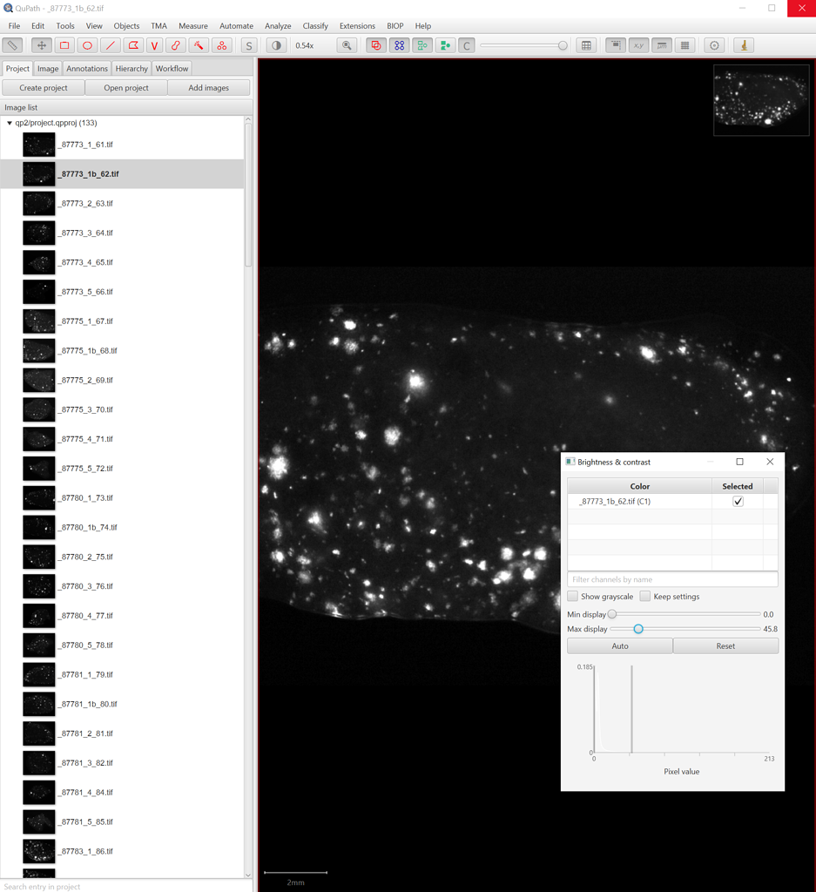Image resolution: width=816 pixels, height=892 pixels.
Task: Open the TMA menu
Action: tap(158, 25)
